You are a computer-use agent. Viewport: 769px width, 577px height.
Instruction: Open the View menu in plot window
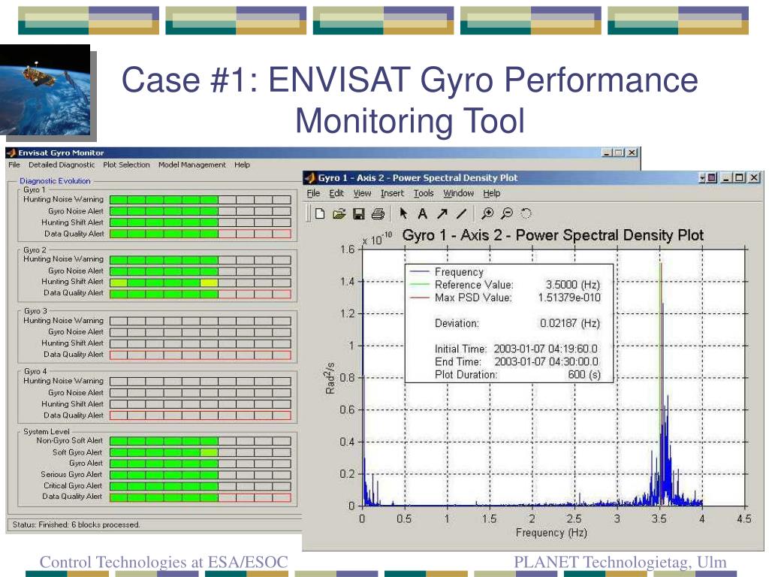(363, 193)
